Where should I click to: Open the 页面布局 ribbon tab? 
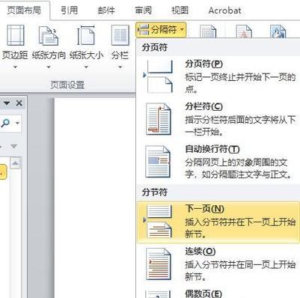click(x=24, y=10)
